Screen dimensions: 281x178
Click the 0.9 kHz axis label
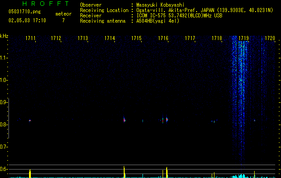4,102
